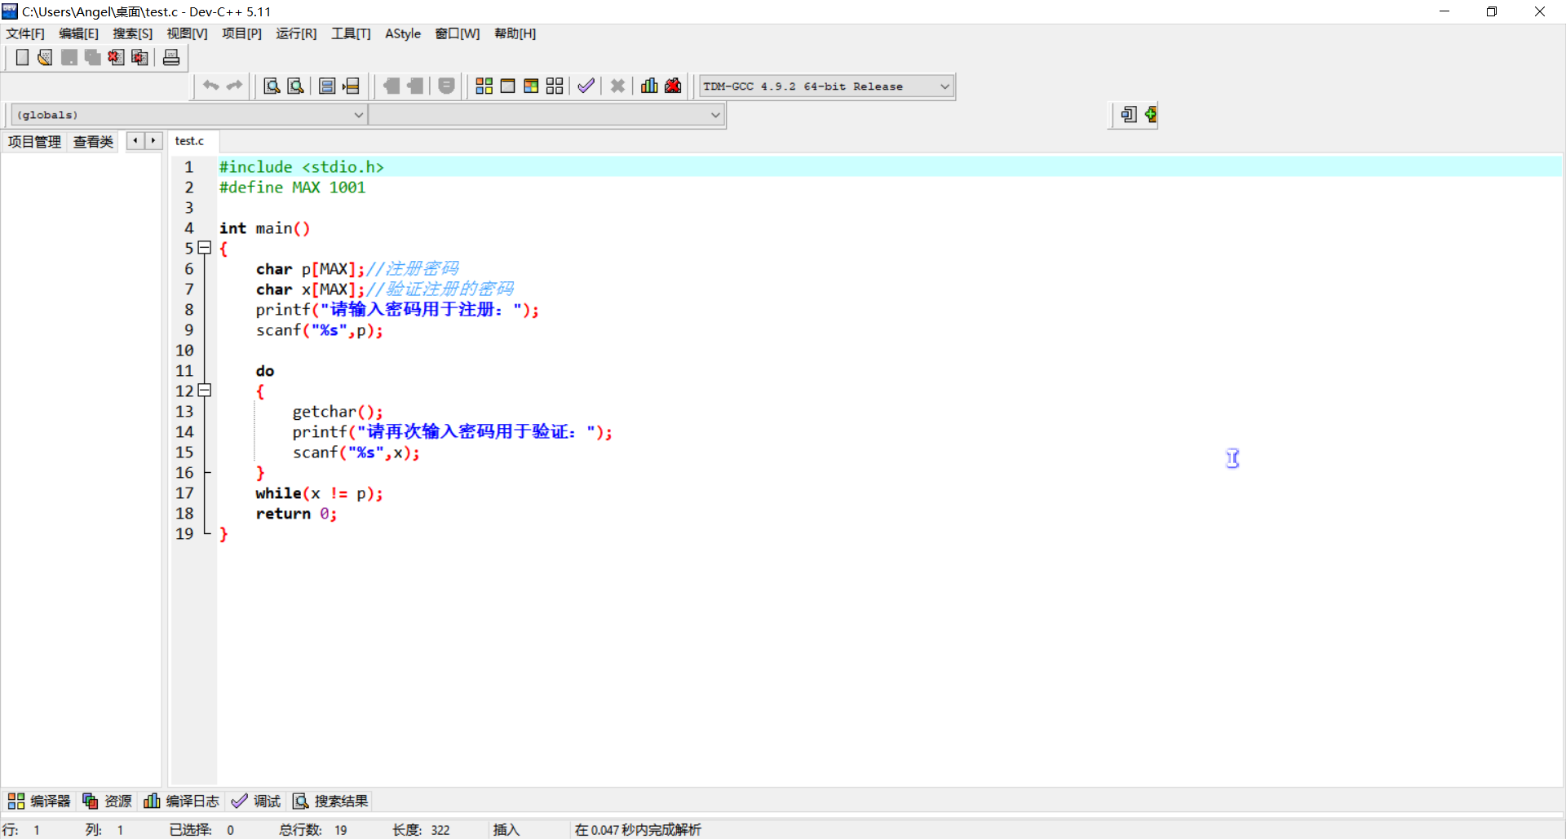The height and width of the screenshot is (839, 1566).
Task: Redo the last edit
Action: tap(235, 86)
